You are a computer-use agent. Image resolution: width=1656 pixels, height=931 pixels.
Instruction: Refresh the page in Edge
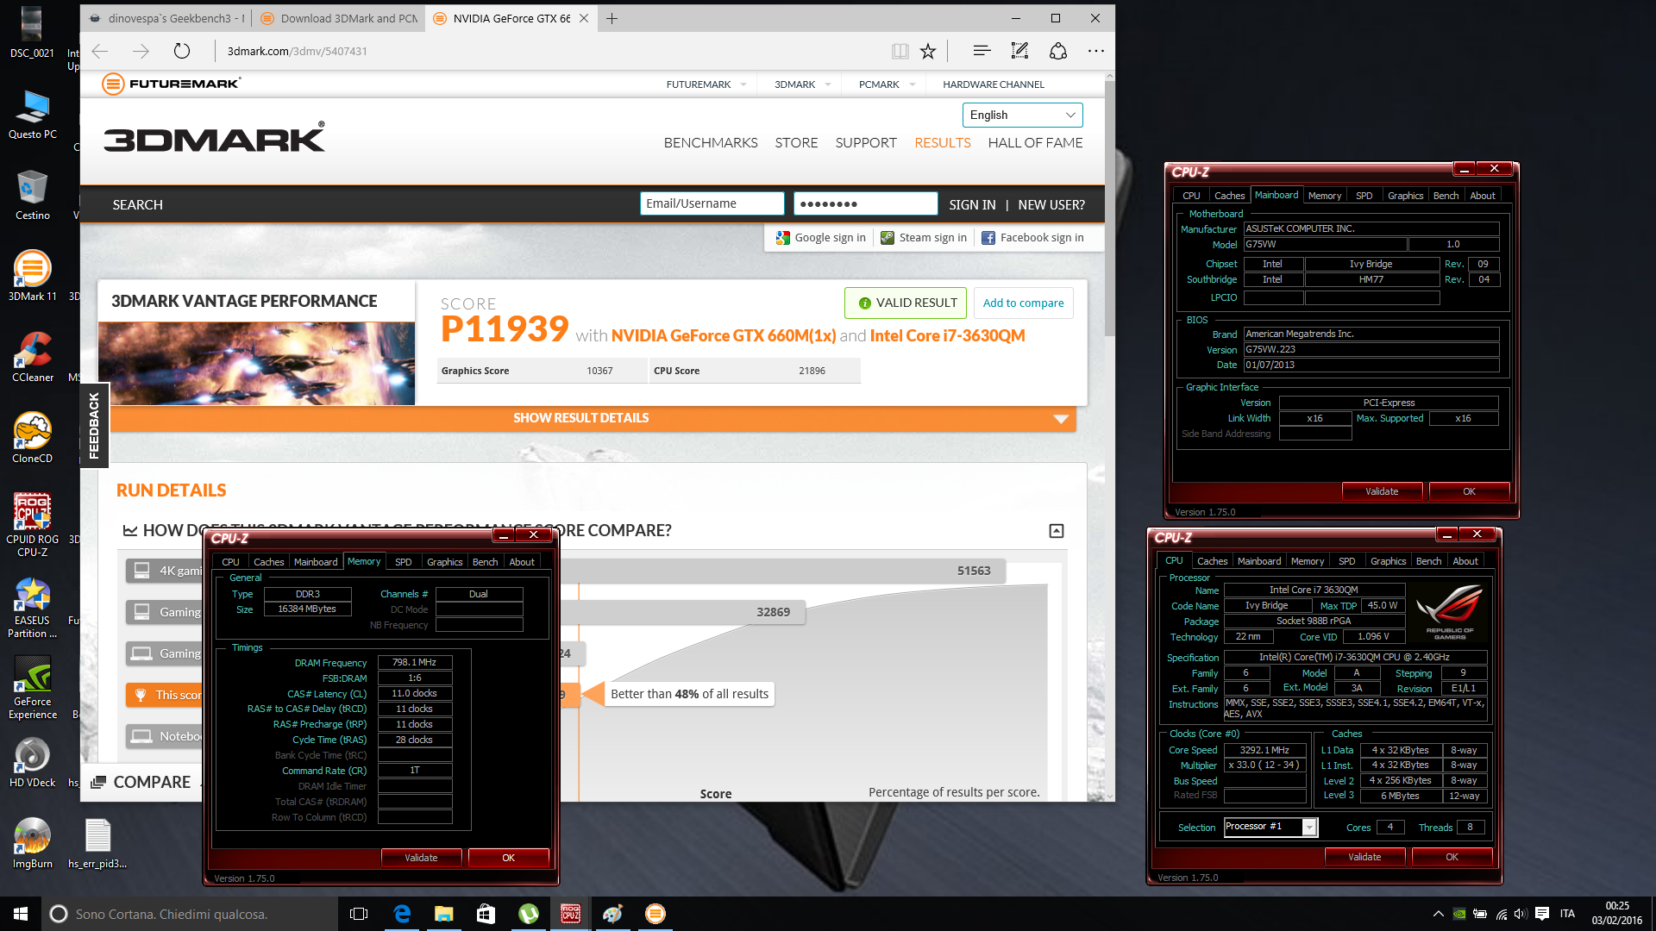[181, 51]
